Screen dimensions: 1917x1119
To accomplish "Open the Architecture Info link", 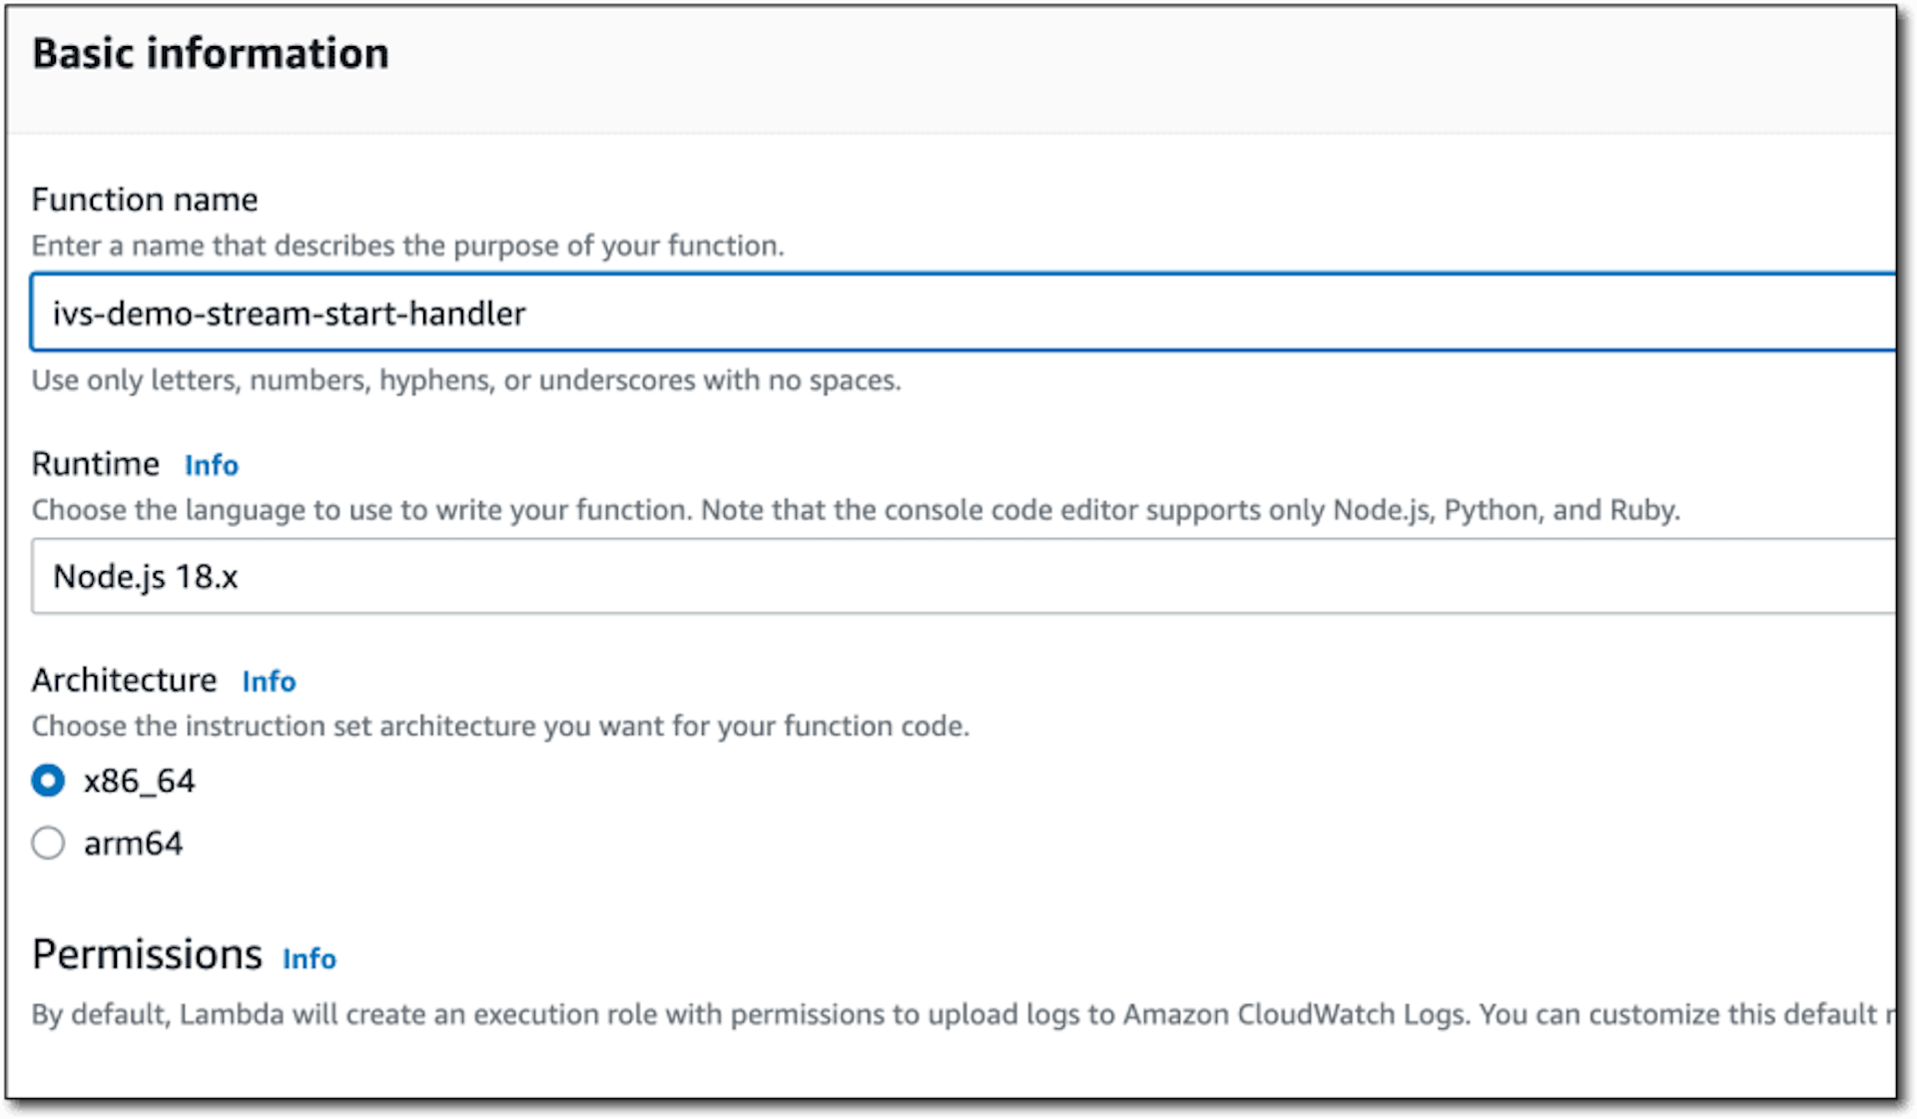I will [269, 681].
